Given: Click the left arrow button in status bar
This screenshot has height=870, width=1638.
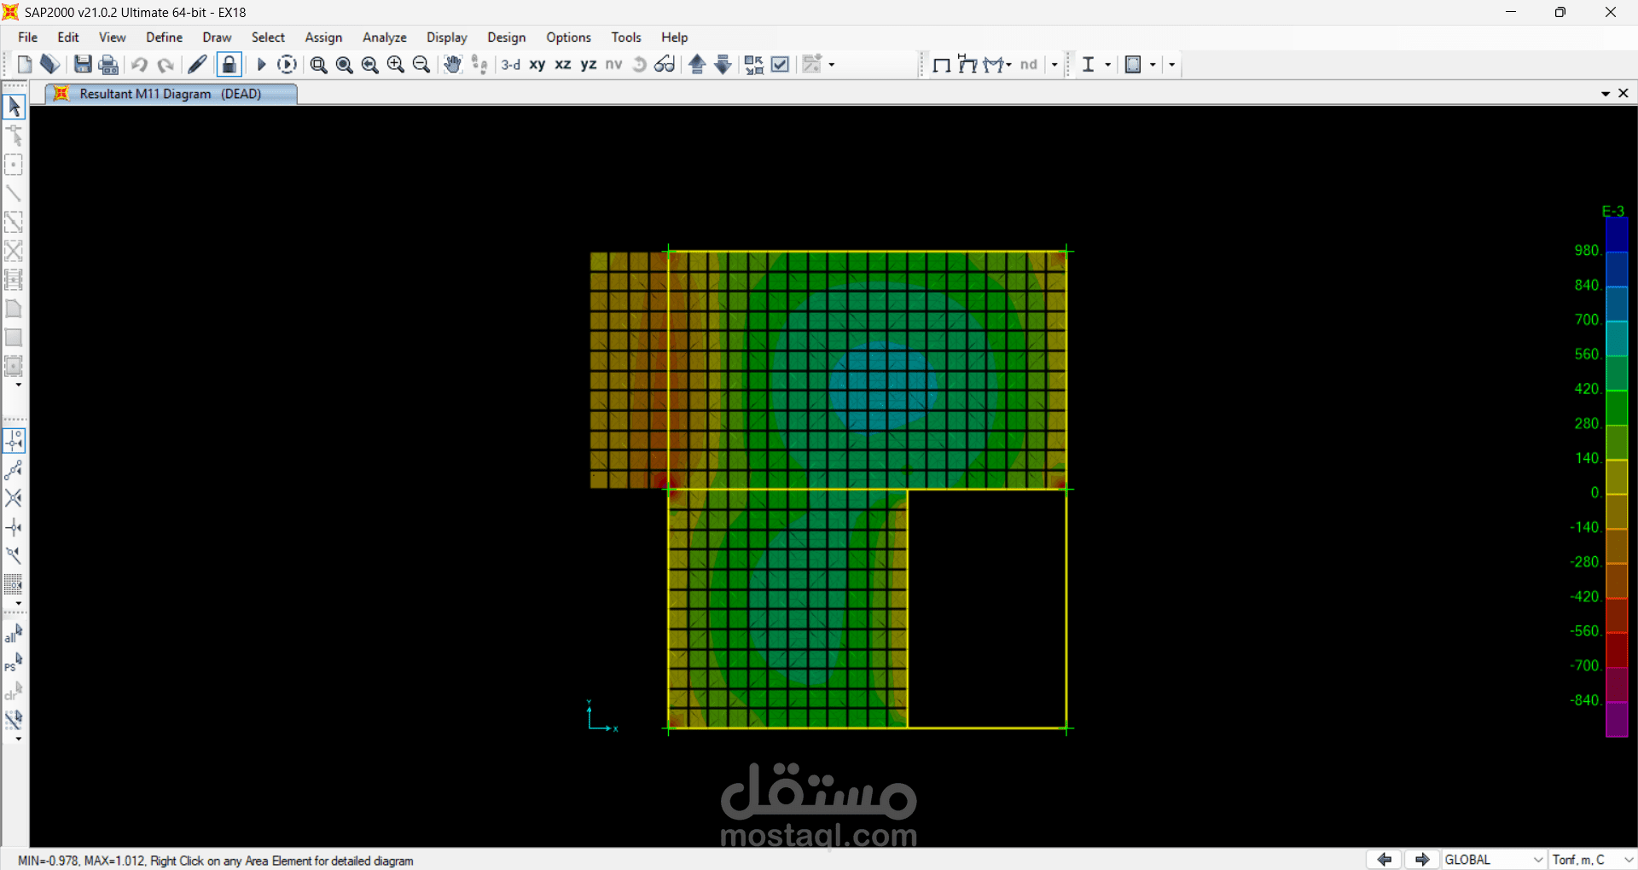Looking at the screenshot, I should tap(1384, 860).
